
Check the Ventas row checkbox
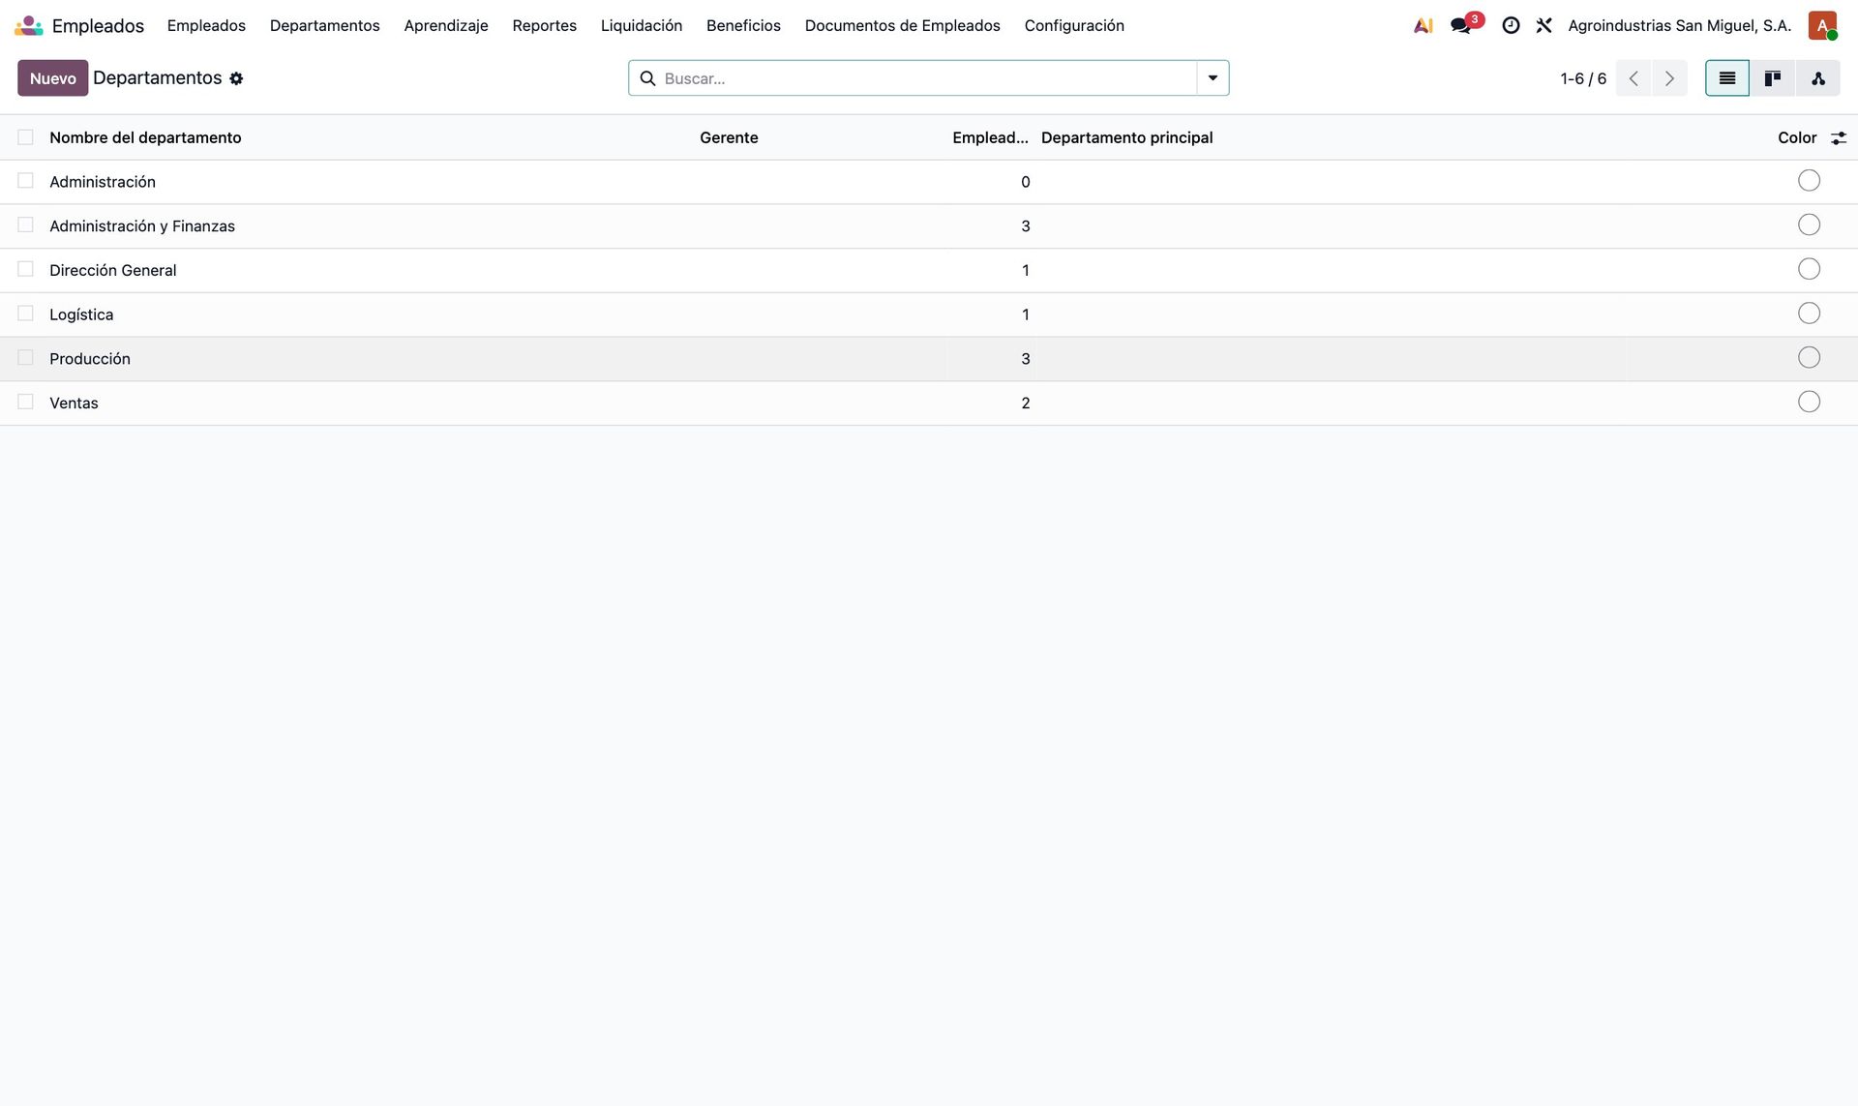pos(25,402)
